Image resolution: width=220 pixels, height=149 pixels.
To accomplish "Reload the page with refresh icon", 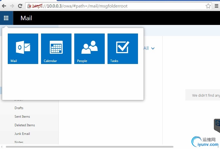I will coord(20,6).
